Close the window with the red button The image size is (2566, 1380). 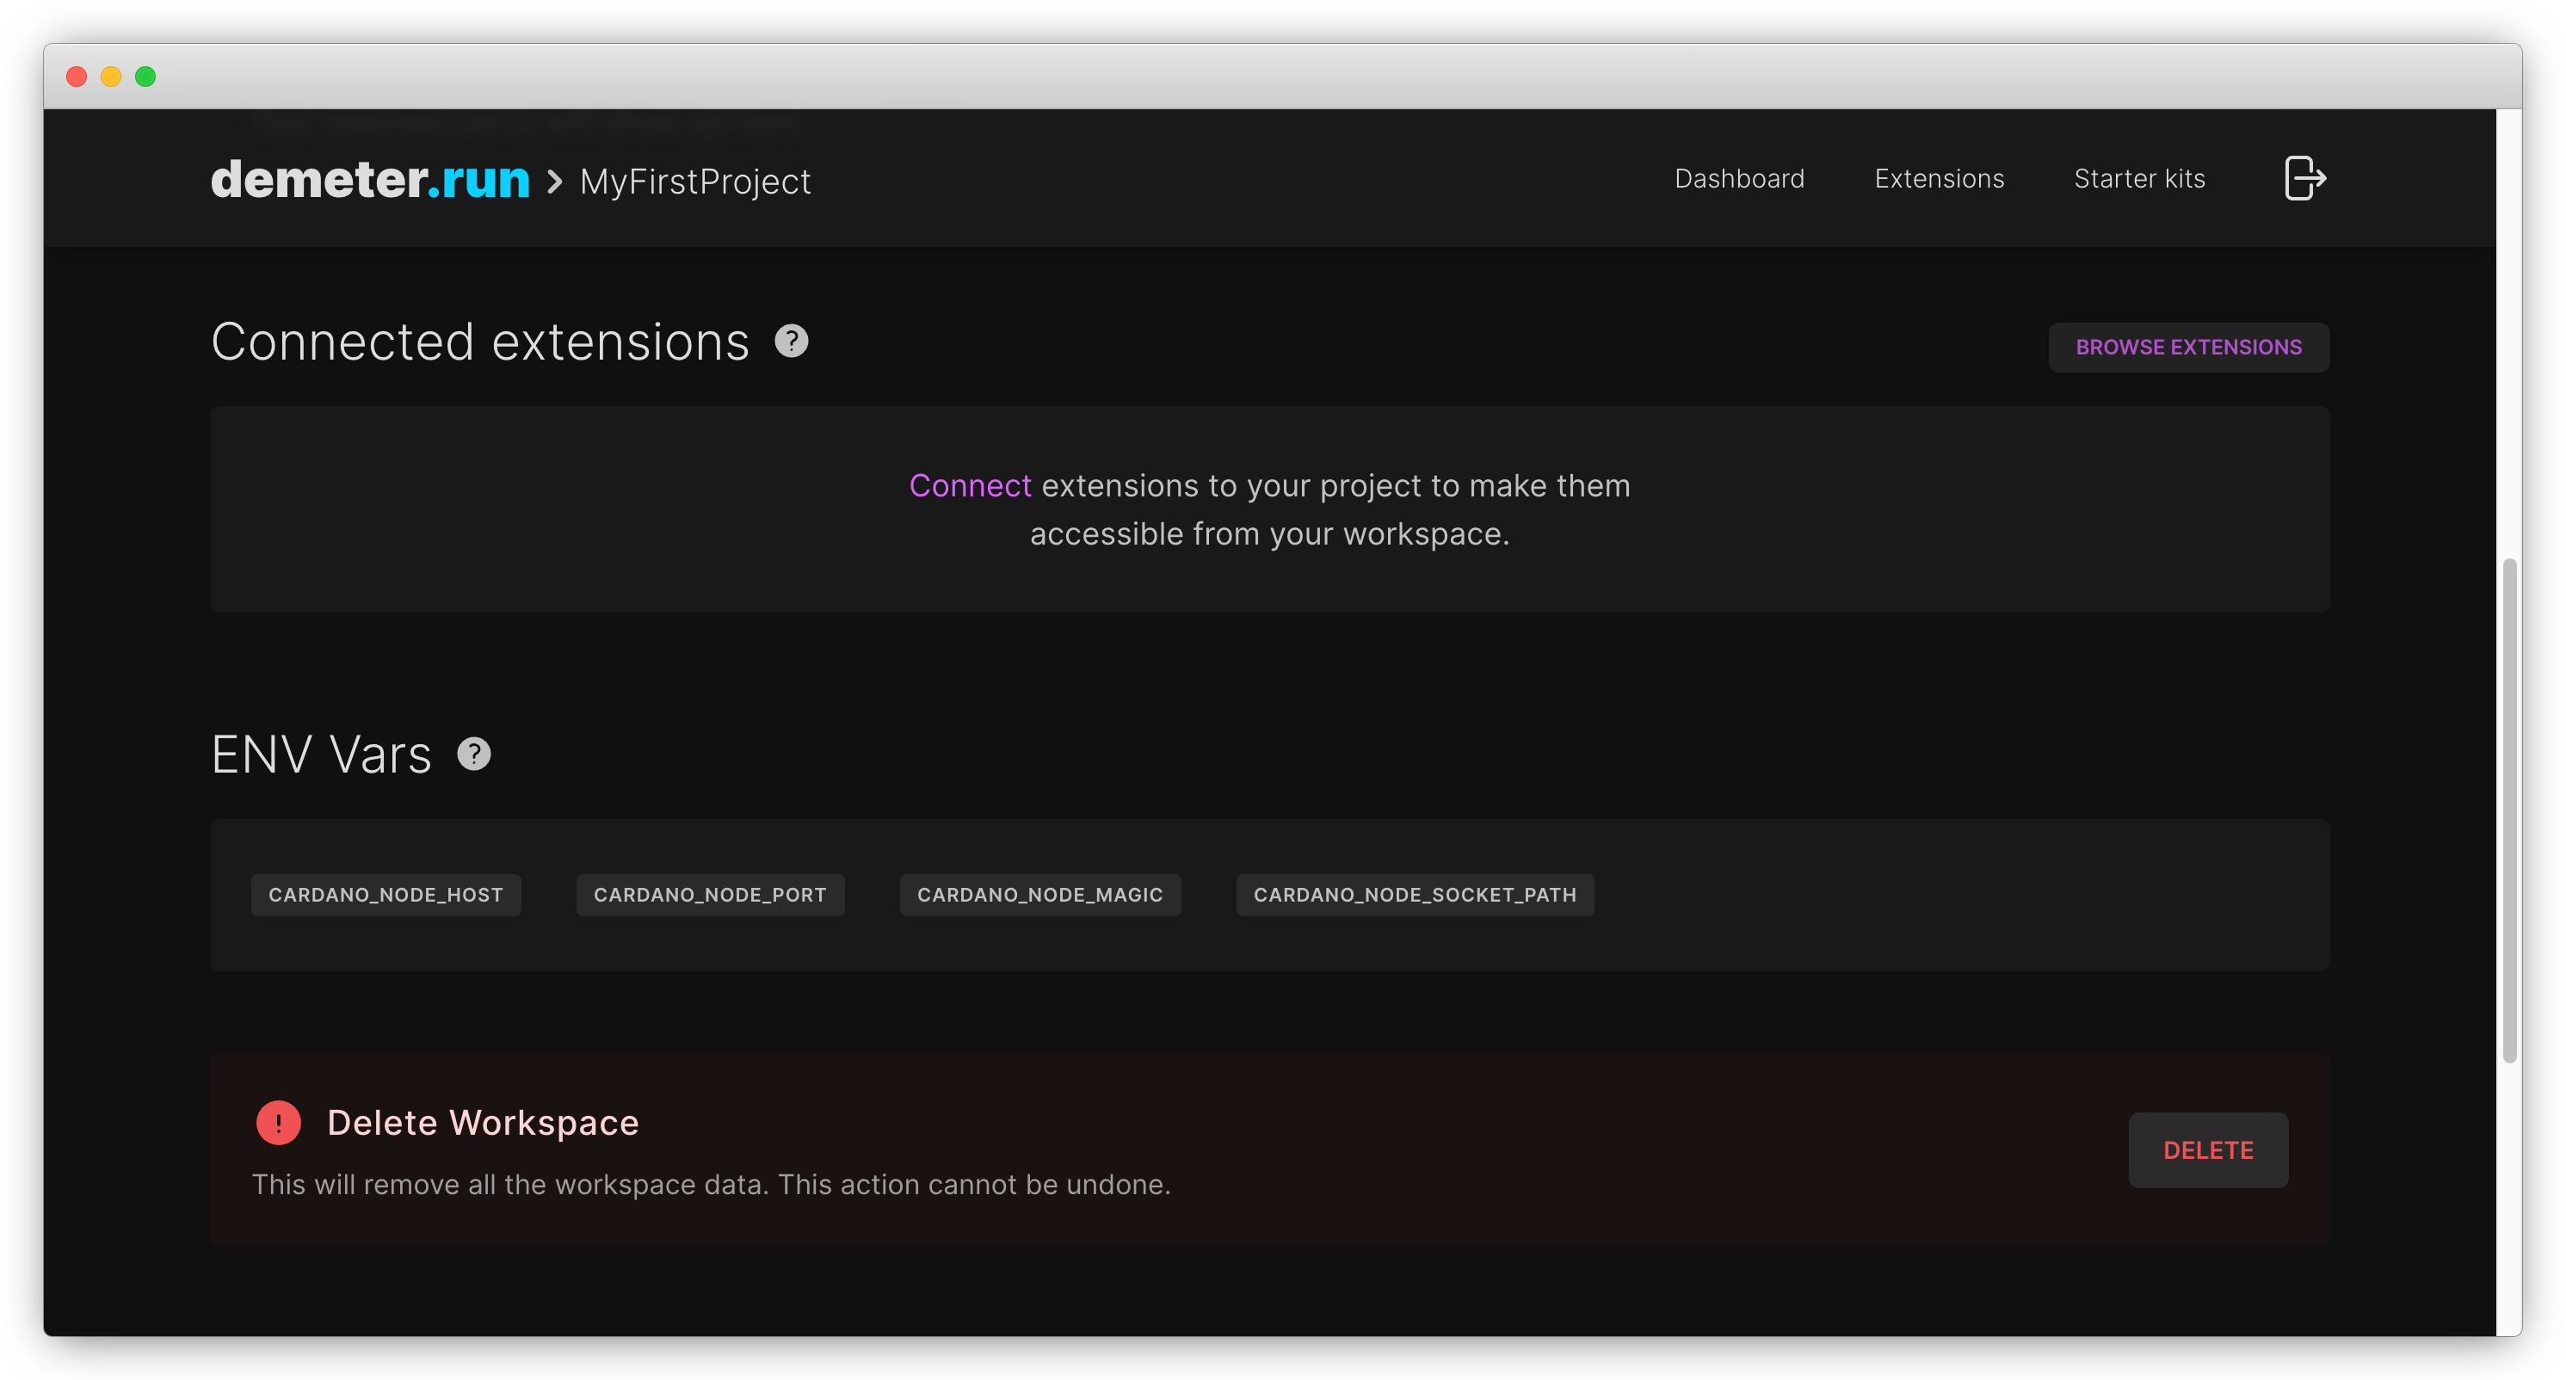(77, 77)
